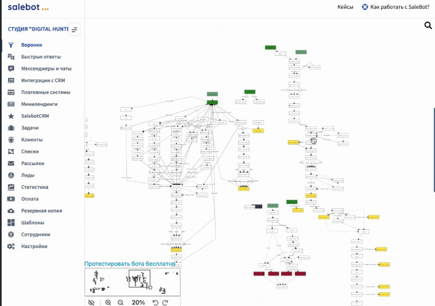Click Протестировать бота бесплатно
435x306 pixels.
tap(129, 264)
